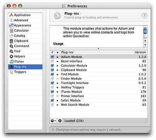Click the Bezel Interface checkbox
The width and height of the screenshot is (156, 140).
pos(52,61)
